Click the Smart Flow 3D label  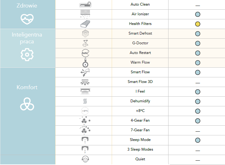(x=140, y=82)
